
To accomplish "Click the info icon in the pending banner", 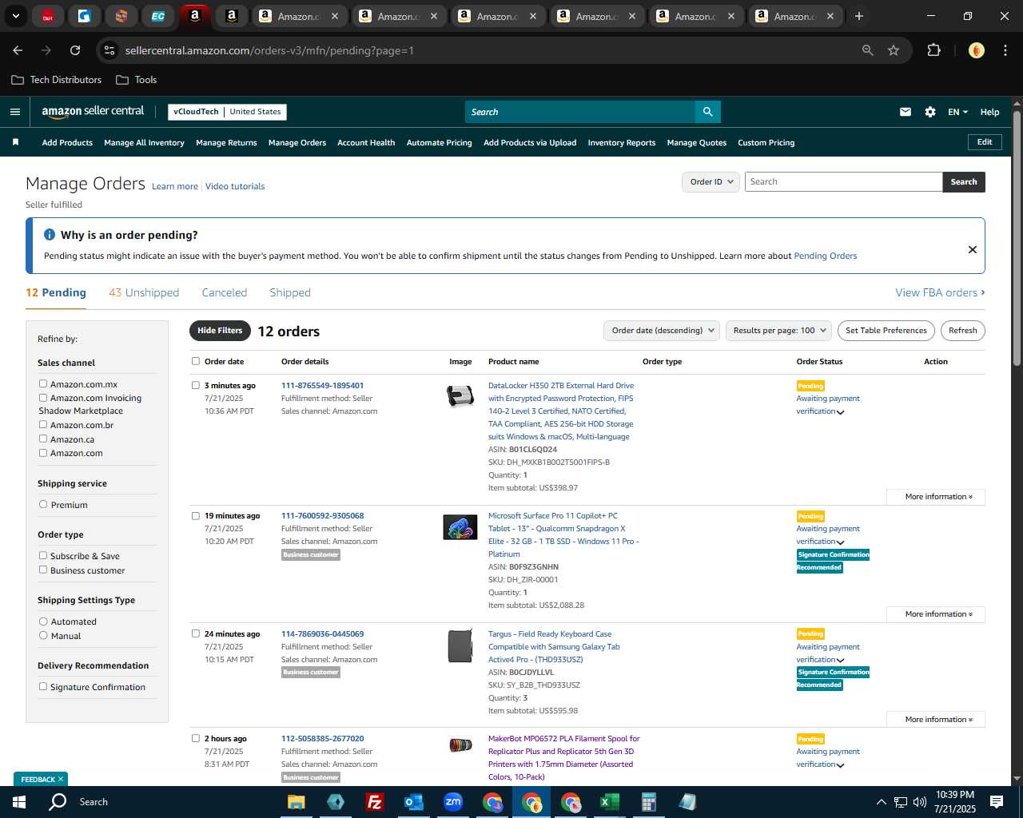I will click(x=50, y=235).
